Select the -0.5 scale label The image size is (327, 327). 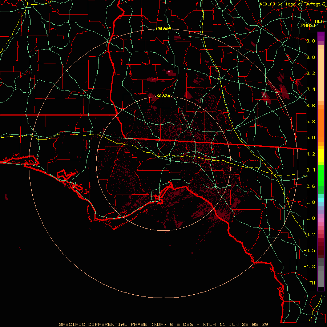click(309, 251)
